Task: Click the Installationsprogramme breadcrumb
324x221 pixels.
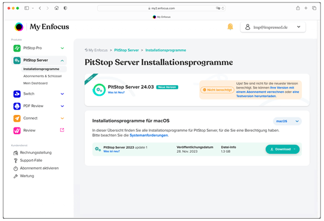Action: [166, 50]
